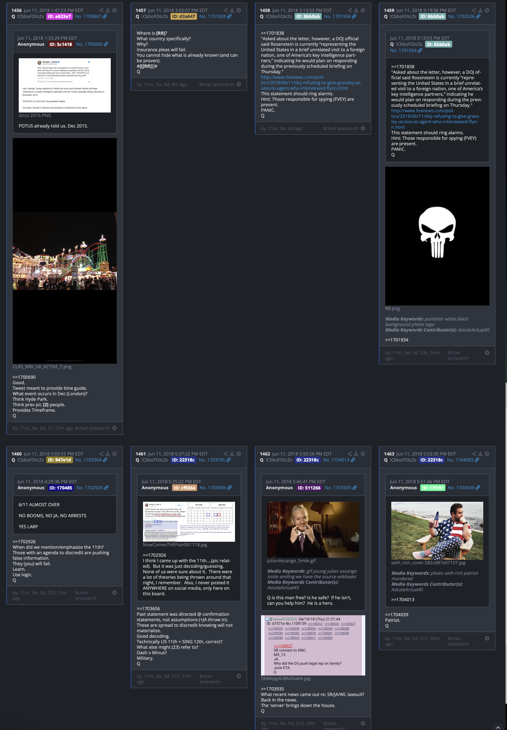The height and width of the screenshot is (730, 507).
Task: Click the share icon on post 1460
Action: coord(101,454)
